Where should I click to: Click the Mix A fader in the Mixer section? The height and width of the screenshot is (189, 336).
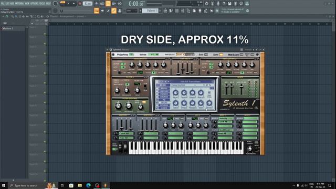point(227,87)
